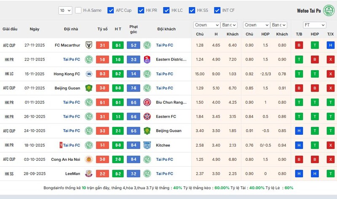Viewport: 337px width, 199px height.
Task: Toggle the HK SS league checkbox
Action: point(192,10)
